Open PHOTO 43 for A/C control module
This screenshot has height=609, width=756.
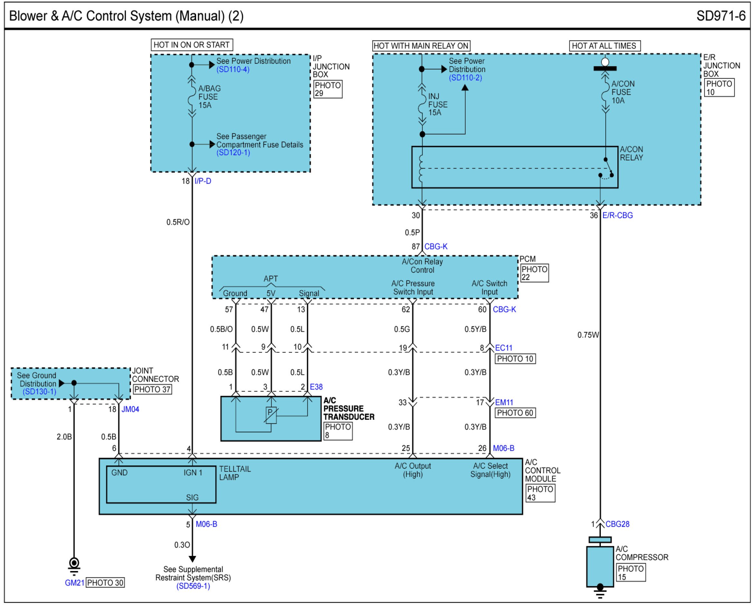click(x=540, y=493)
